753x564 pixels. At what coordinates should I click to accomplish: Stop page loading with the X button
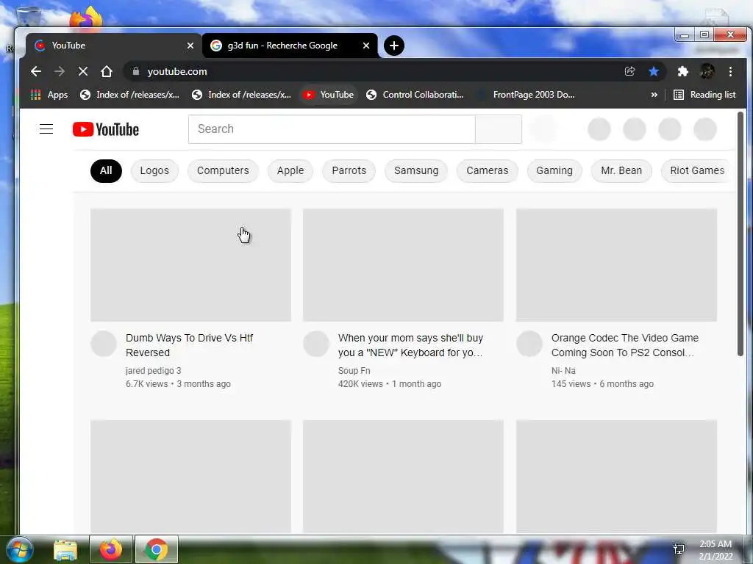(82, 71)
